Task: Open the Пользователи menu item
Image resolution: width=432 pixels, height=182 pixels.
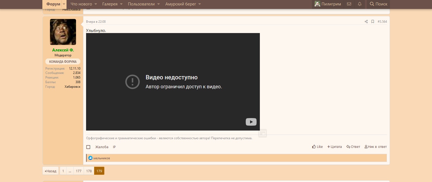Action: pos(141,4)
